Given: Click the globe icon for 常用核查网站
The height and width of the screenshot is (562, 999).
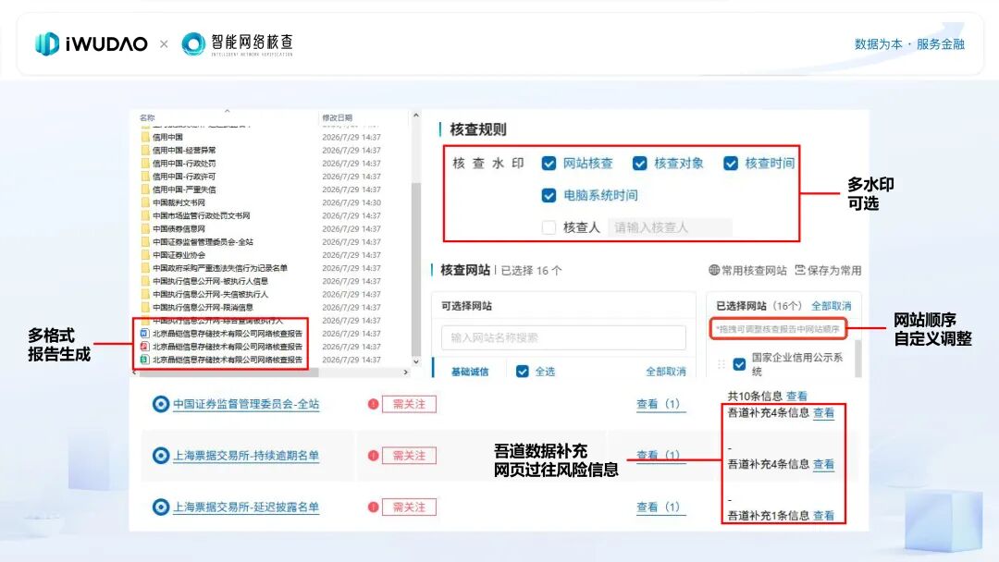Looking at the screenshot, I should tap(714, 270).
